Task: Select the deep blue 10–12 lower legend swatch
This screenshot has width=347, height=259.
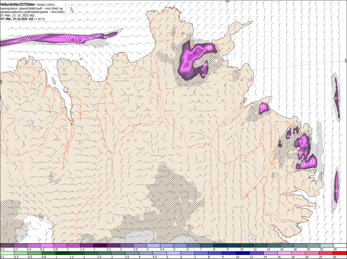Action: tap(243, 253)
